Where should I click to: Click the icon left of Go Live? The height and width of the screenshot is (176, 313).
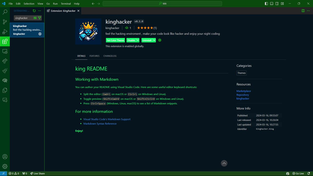tap(288, 173)
